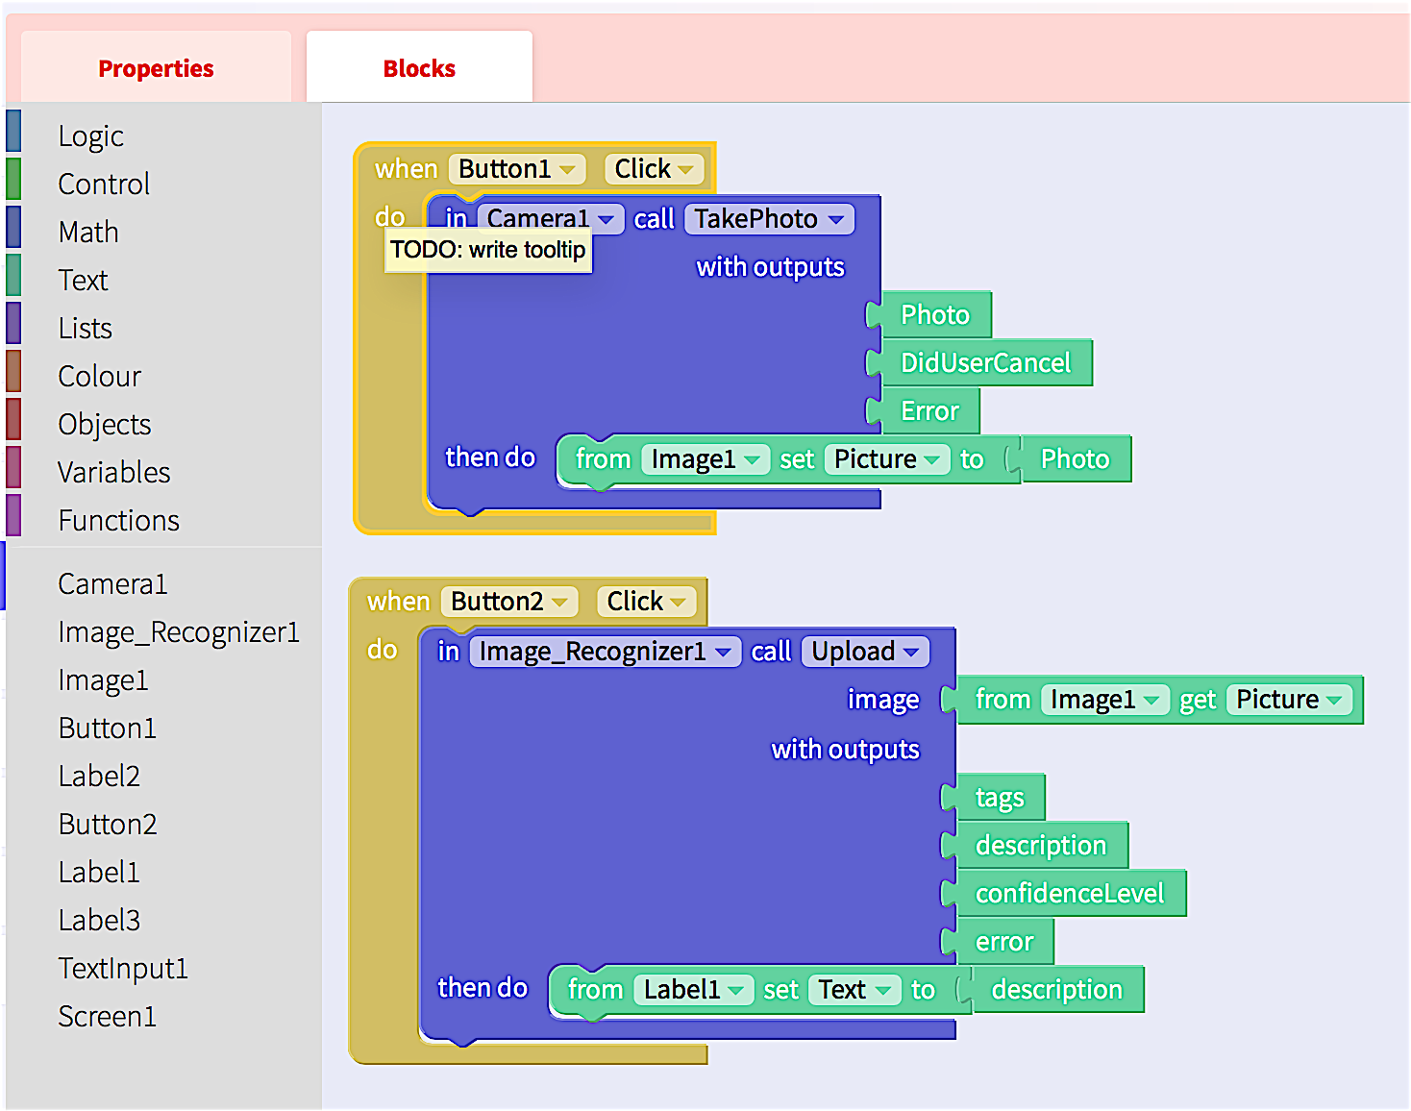Click the DidUserCancel output block

(984, 363)
